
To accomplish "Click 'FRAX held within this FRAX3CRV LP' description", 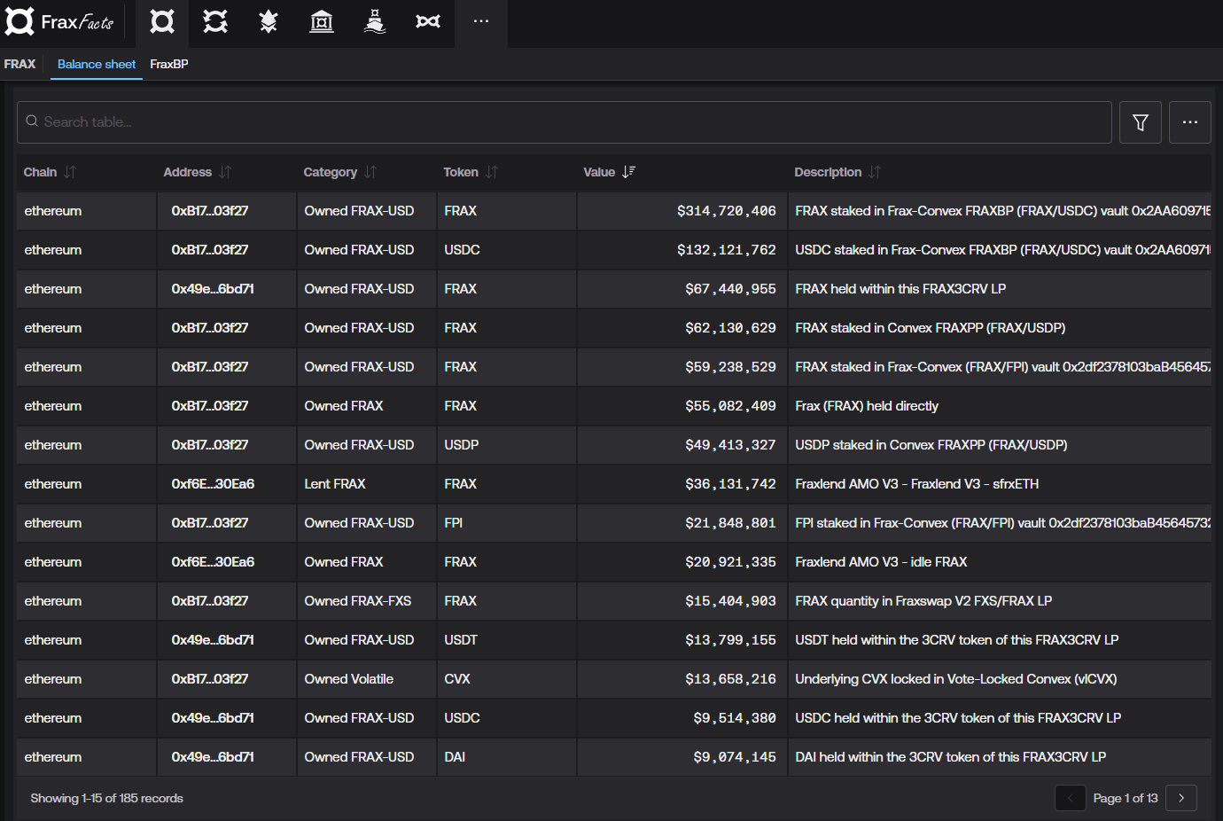I will click(x=900, y=289).
